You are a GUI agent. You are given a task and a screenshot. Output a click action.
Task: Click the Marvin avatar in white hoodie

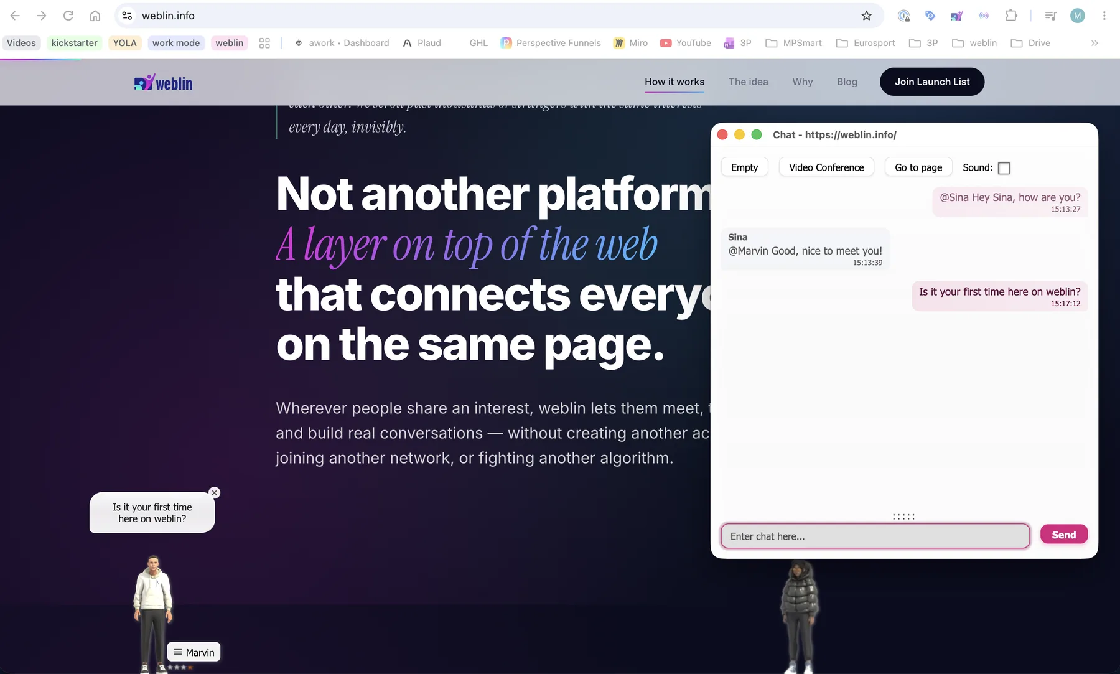152,613
